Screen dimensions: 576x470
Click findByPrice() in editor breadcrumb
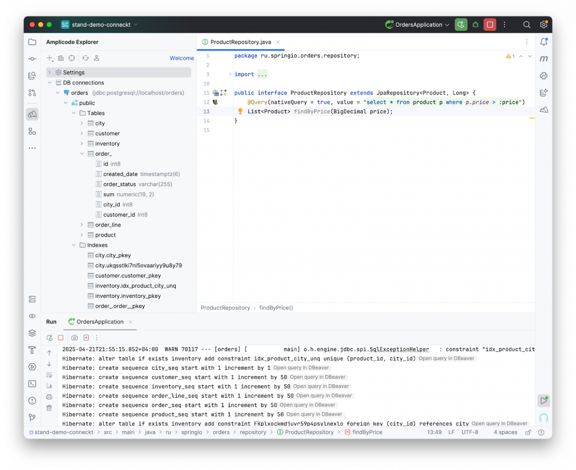click(276, 308)
